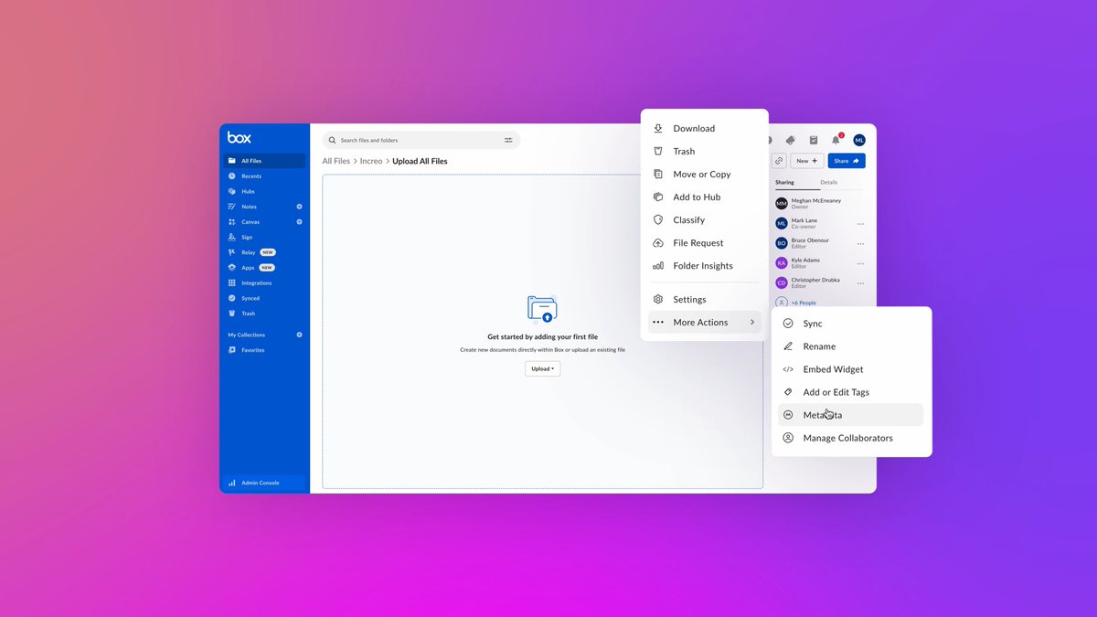The image size is (1097, 617).
Task: Click plus icon next to Notes
Action: click(299, 207)
